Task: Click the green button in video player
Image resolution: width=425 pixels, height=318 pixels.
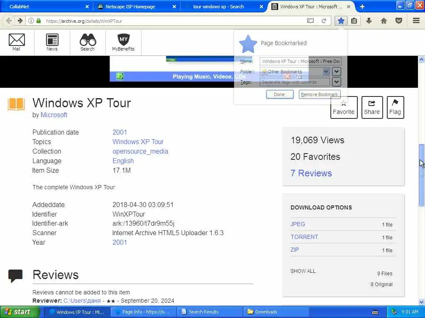Action: (120, 76)
